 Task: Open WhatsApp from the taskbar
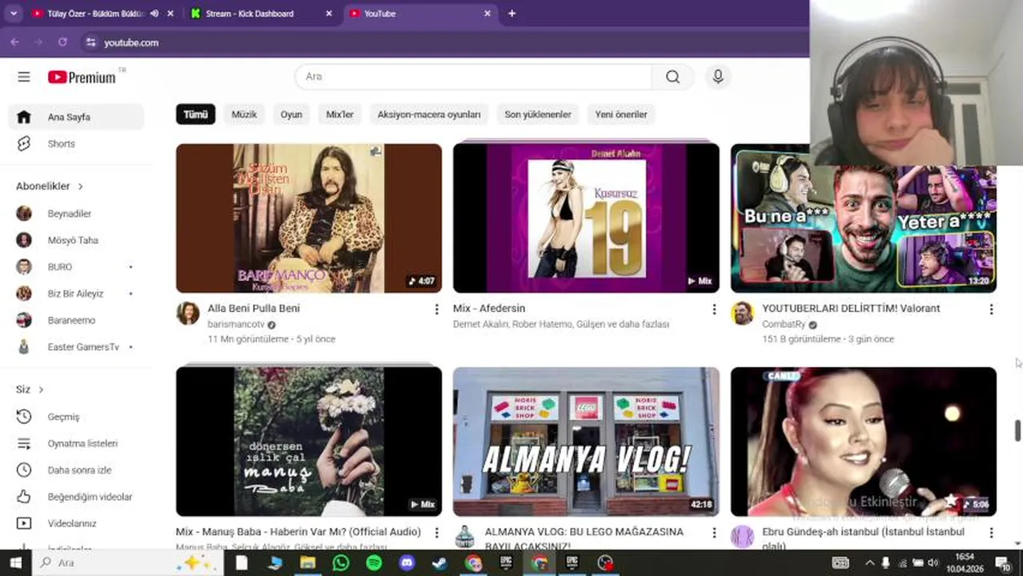pyautogui.click(x=341, y=563)
